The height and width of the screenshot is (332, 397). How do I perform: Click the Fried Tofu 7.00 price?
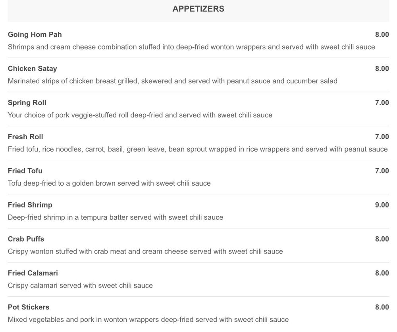point(382,171)
